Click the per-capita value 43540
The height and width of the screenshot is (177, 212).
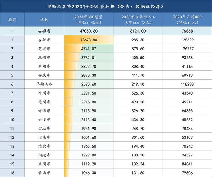pos(187,93)
